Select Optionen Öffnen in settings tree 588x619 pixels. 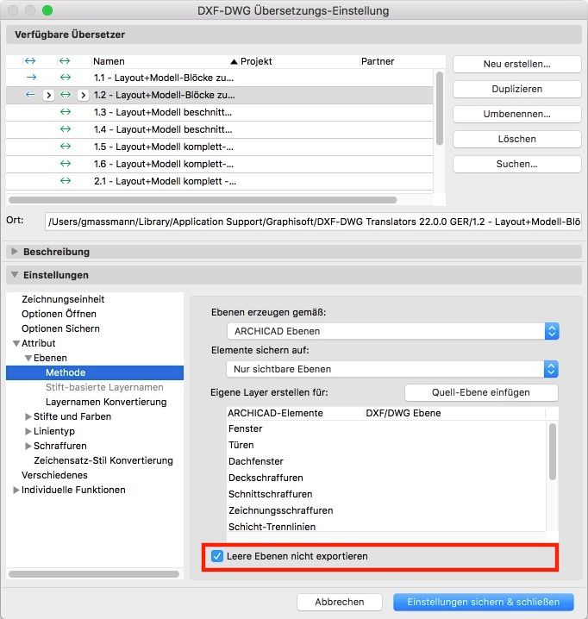pos(59,314)
